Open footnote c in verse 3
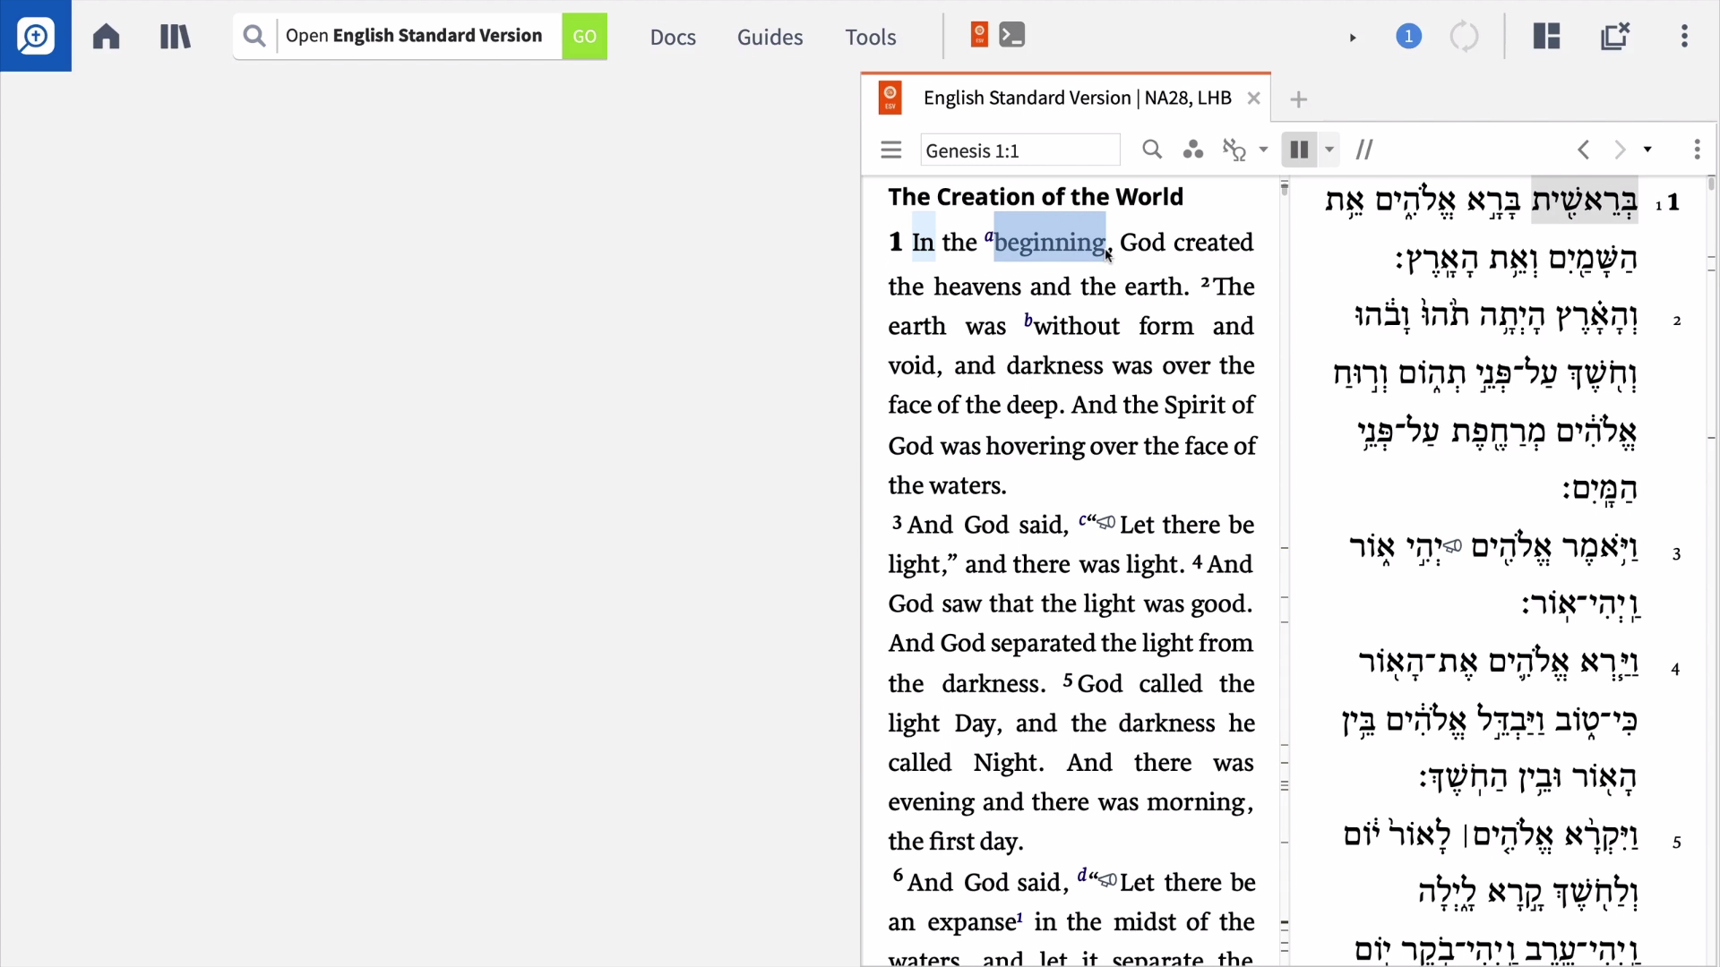Viewport: 1720px width, 967px height. 1082,519
